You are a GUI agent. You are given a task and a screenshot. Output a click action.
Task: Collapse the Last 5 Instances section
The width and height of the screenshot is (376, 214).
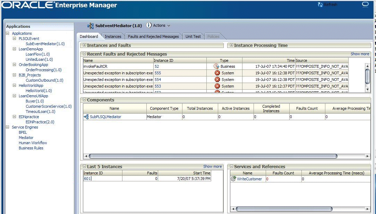click(84, 166)
